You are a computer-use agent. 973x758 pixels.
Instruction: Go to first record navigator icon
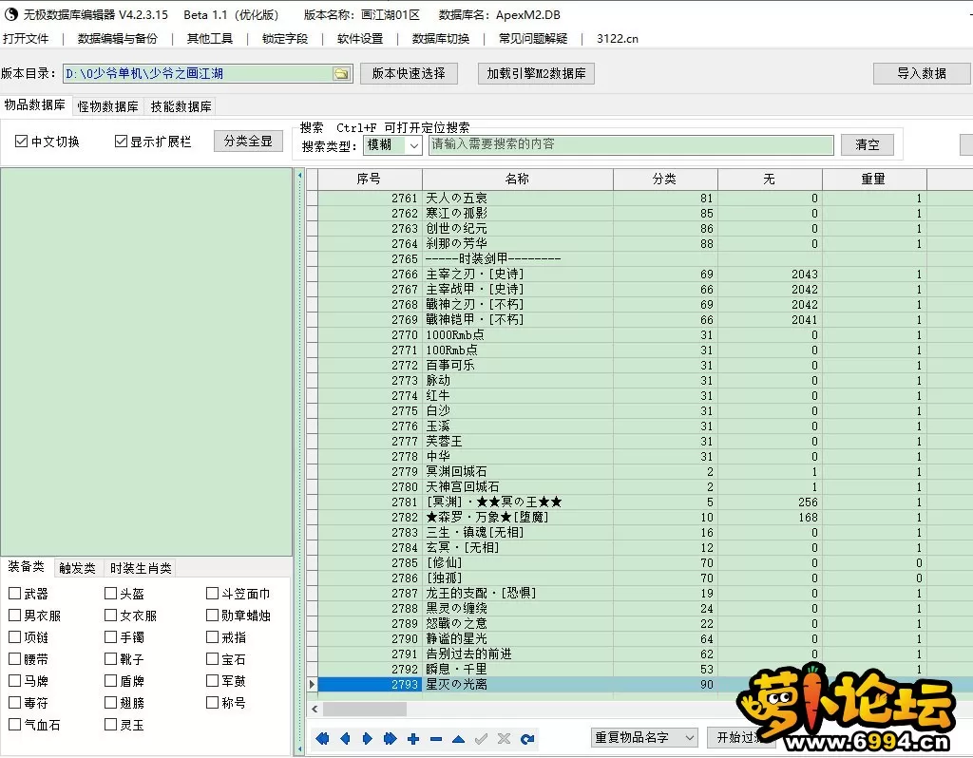click(323, 739)
